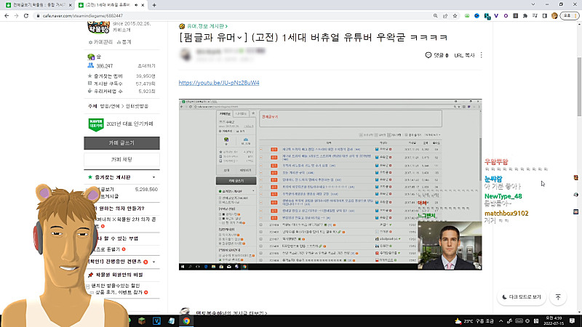Click the purple circle extension icon
582x327 pixels.
[x=506, y=16]
